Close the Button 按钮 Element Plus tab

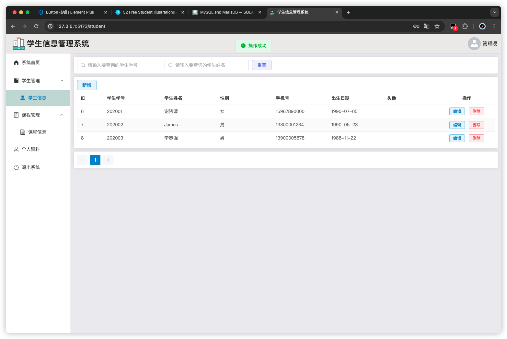tap(106, 12)
